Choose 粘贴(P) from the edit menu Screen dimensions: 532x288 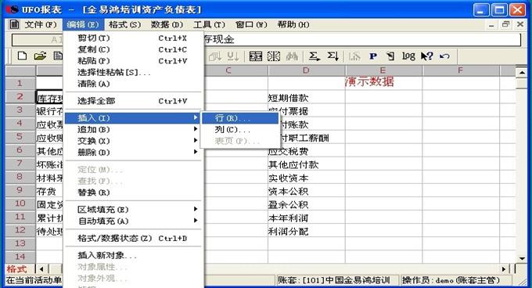(134, 61)
